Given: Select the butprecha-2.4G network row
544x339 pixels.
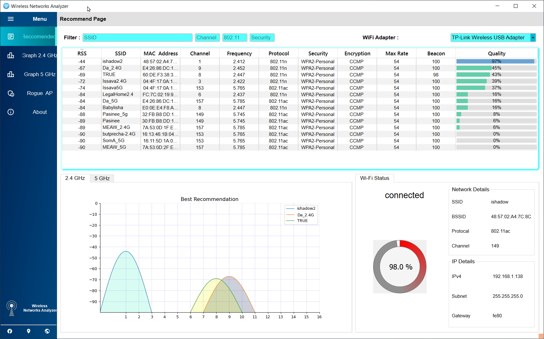Looking at the screenshot, I should pyautogui.click(x=300, y=134).
